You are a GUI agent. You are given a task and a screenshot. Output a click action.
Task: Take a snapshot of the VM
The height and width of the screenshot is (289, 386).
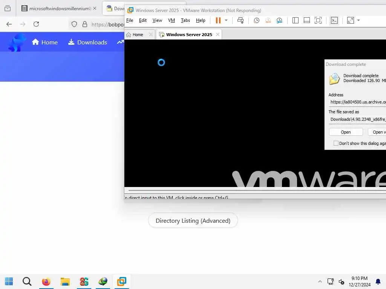tap(256, 20)
